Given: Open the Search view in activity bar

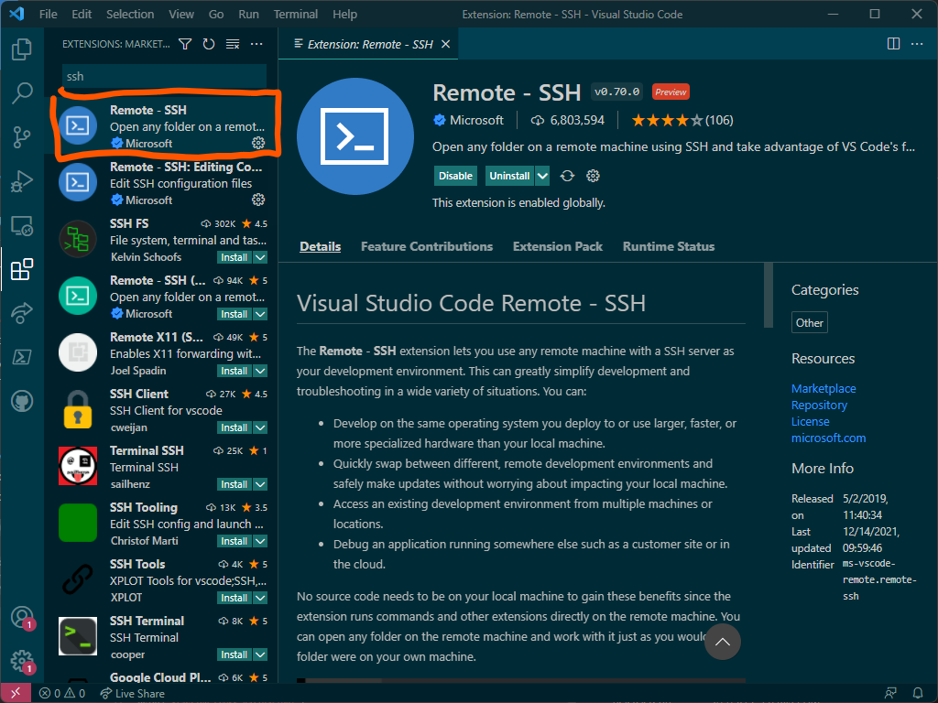Looking at the screenshot, I should 22,92.
